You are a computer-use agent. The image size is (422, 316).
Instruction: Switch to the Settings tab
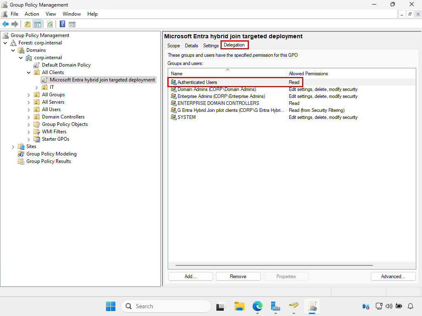tap(211, 46)
